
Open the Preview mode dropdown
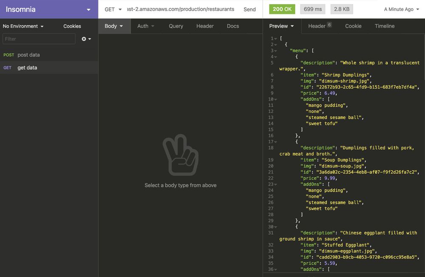pyautogui.click(x=281, y=26)
